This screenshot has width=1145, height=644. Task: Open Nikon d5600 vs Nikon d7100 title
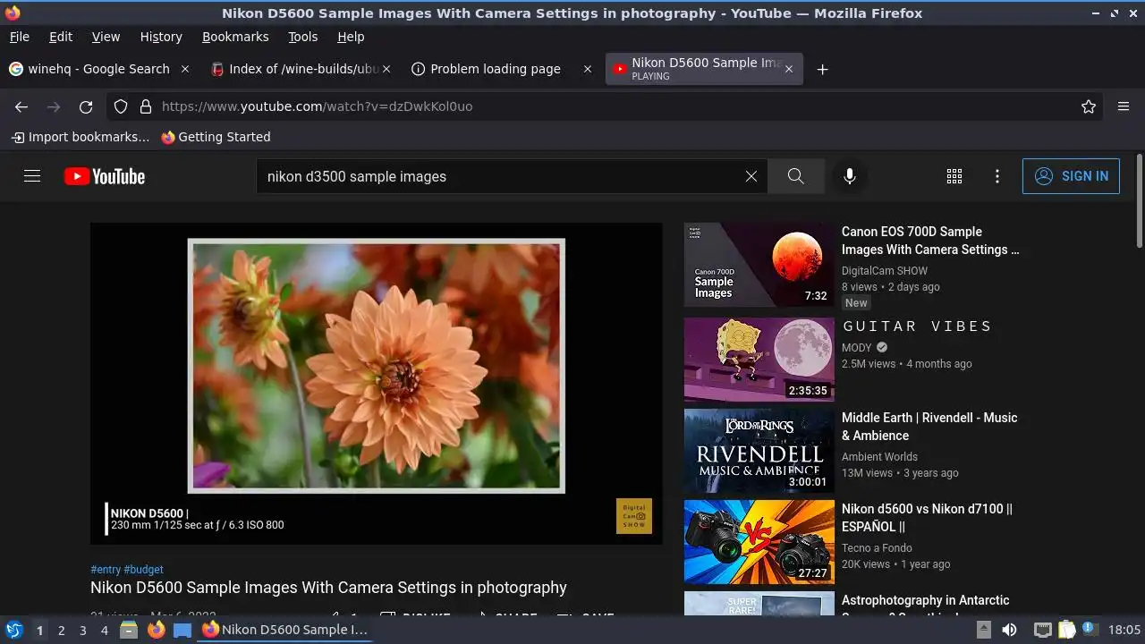(927, 518)
